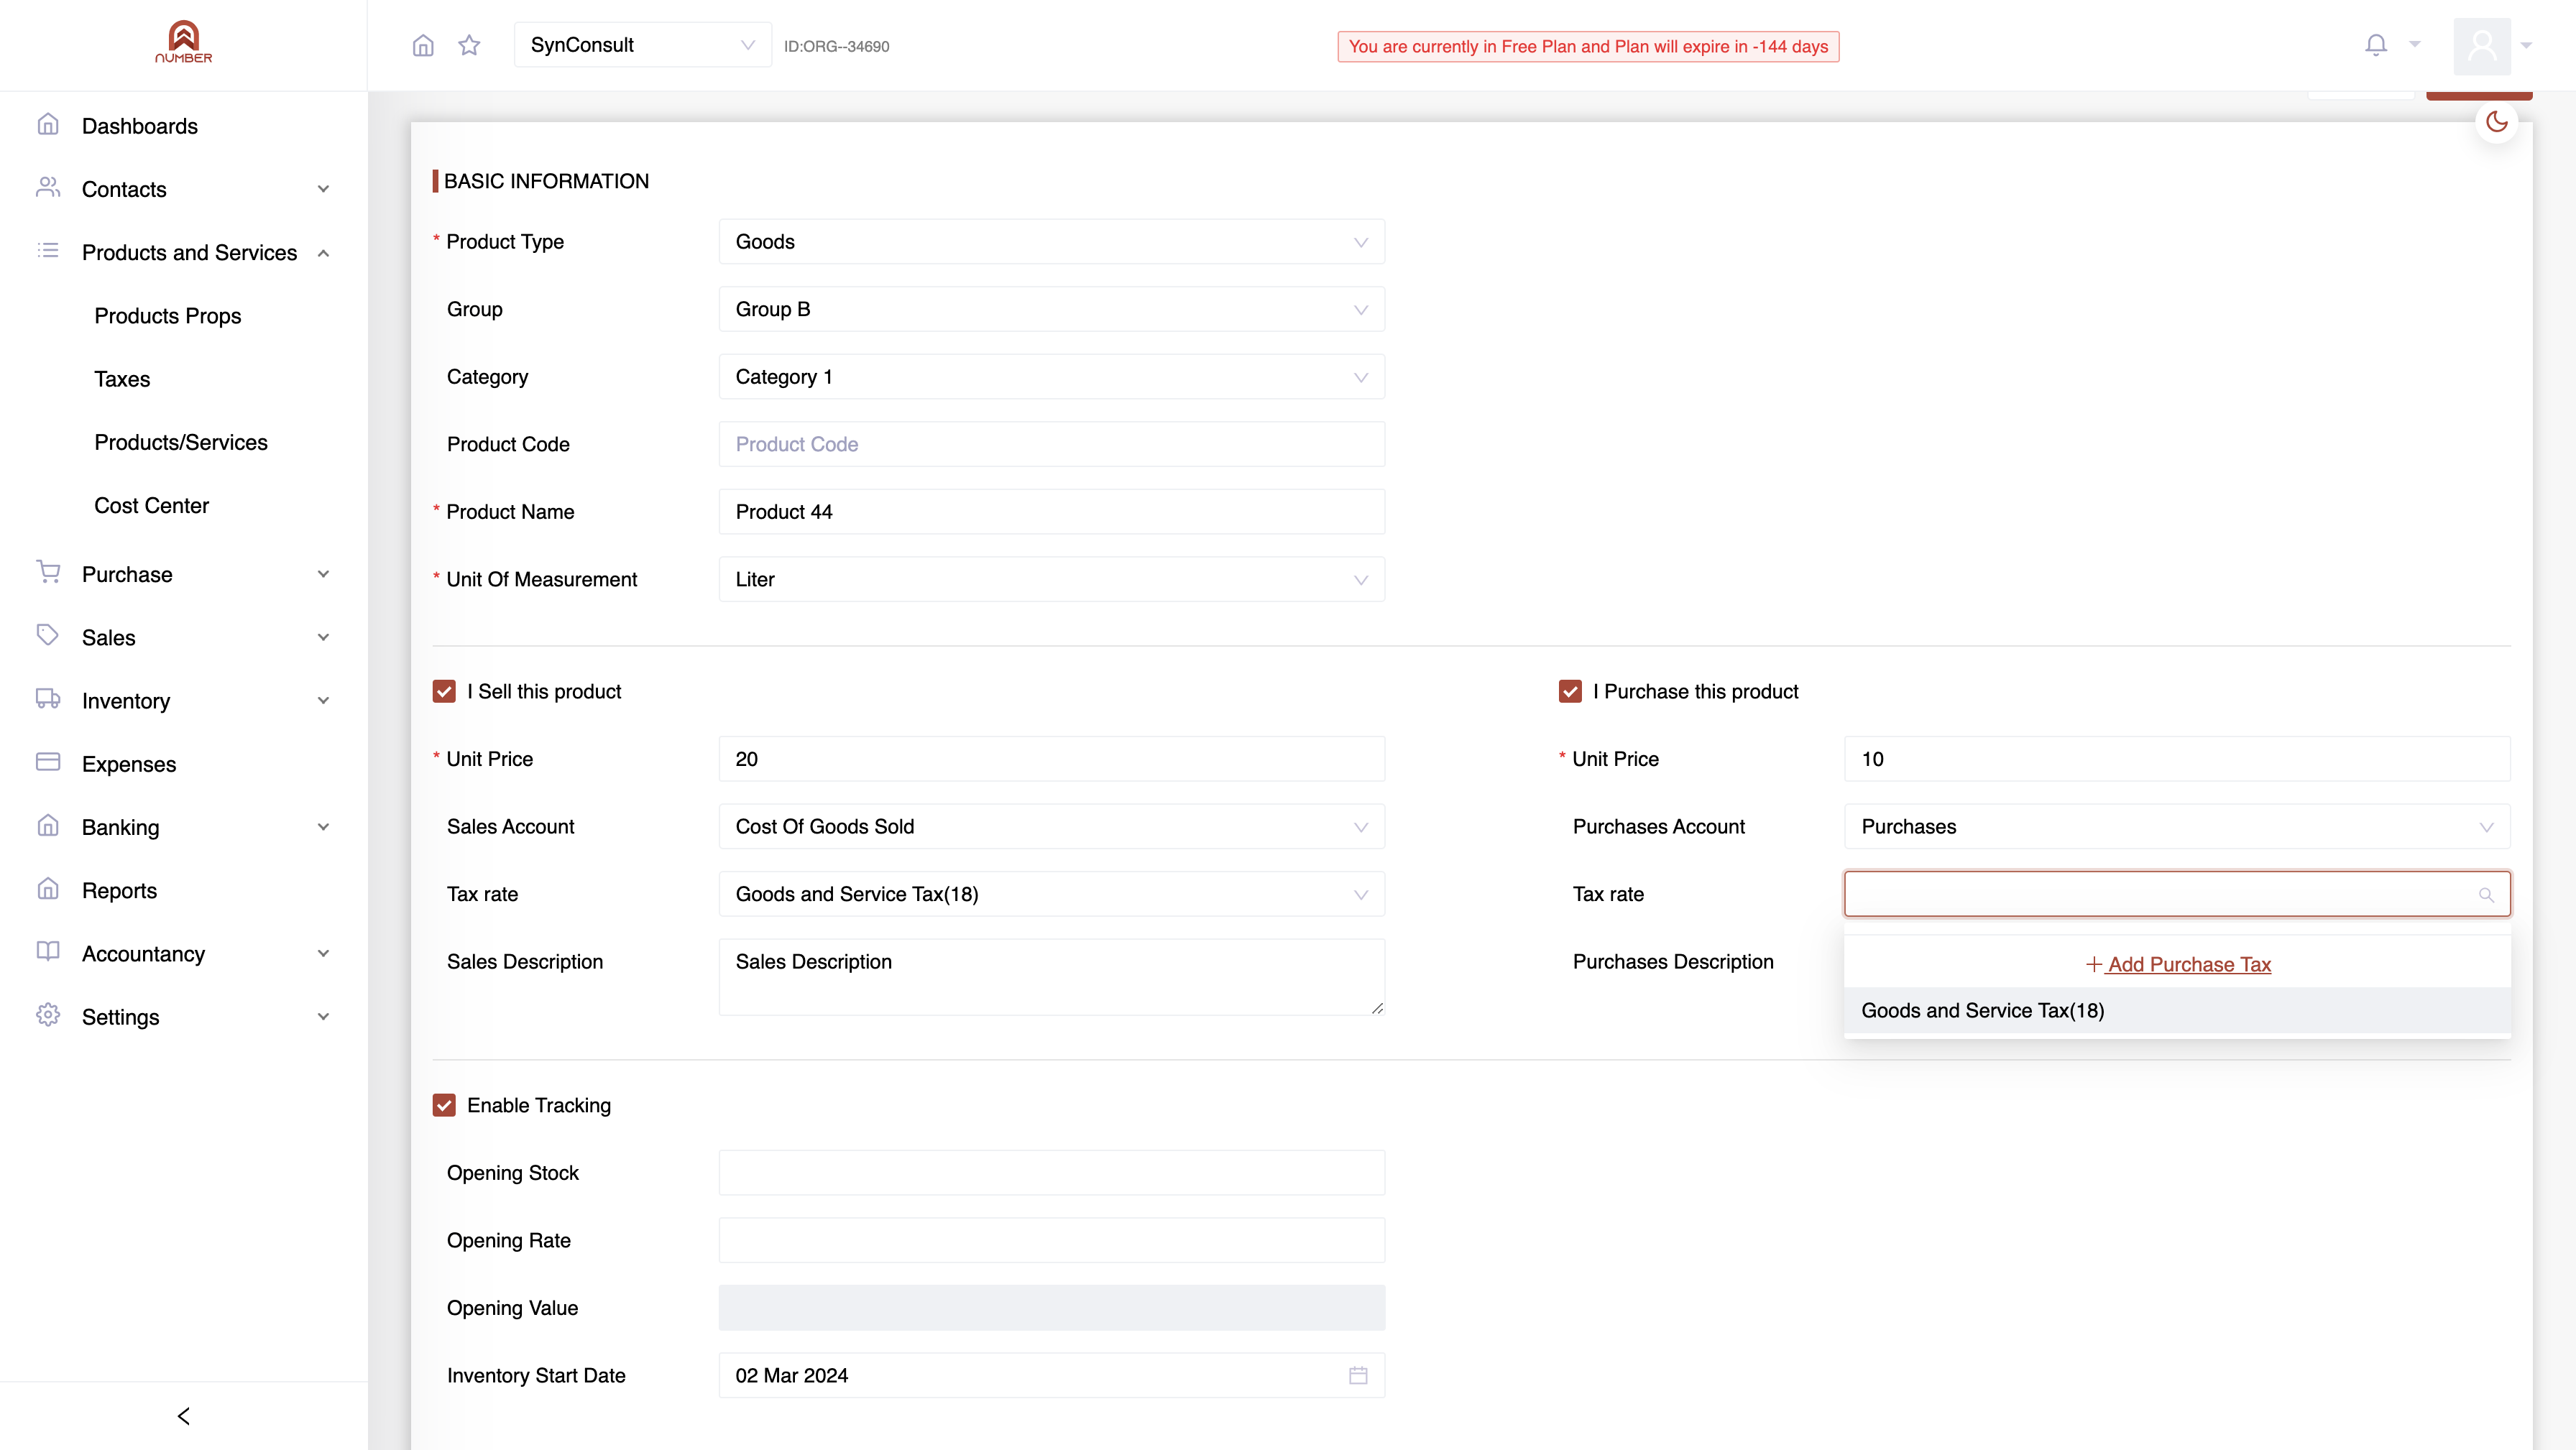Screen dimensions: 2576x1450
Task: Click the Sales tag icon
Action: (x=48, y=635)
